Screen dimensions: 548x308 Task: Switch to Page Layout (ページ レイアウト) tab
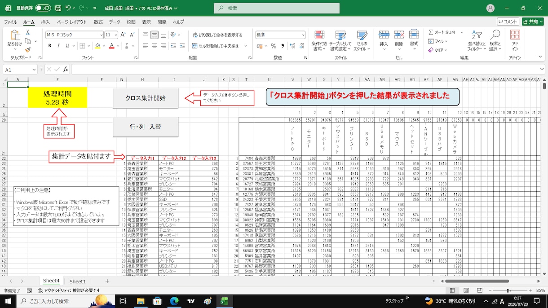pyautogui.click(x=71, y=22)
